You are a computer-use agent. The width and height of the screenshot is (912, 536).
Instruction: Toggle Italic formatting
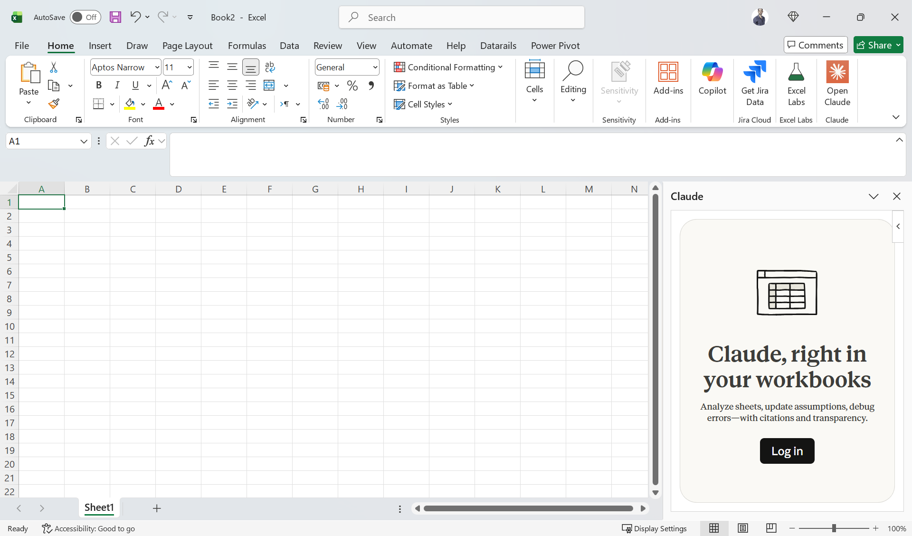click(117, 85)
